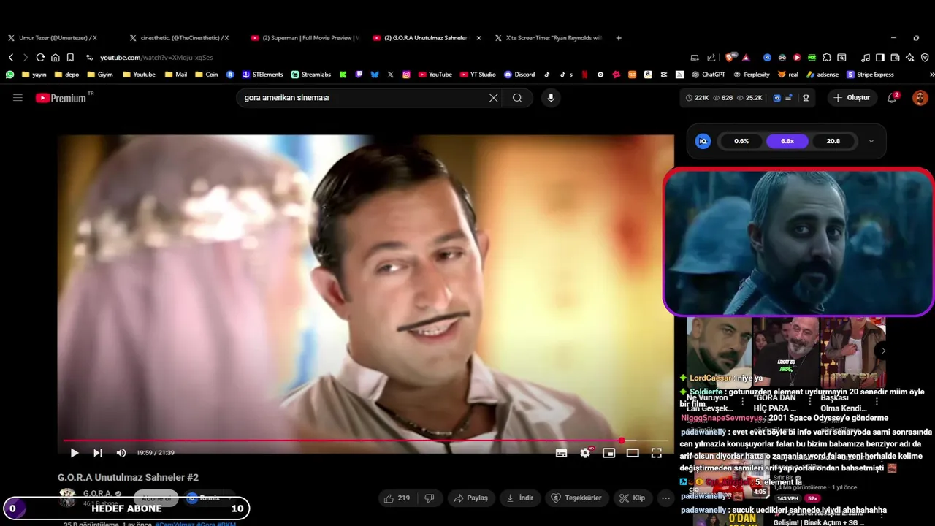The height and width of the screenshot is (526, 935).
Task: Click the Oluştur create button
Action: (852, 97)
